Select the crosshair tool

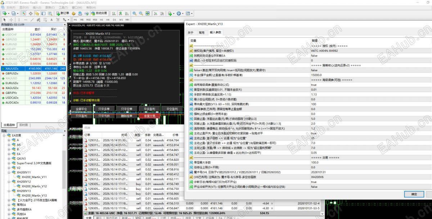pos(11,19)
